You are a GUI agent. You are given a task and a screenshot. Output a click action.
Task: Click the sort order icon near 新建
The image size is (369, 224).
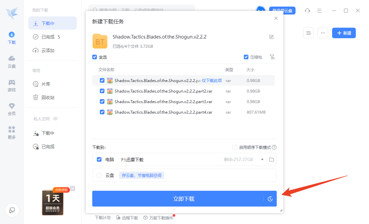point(308,33)
